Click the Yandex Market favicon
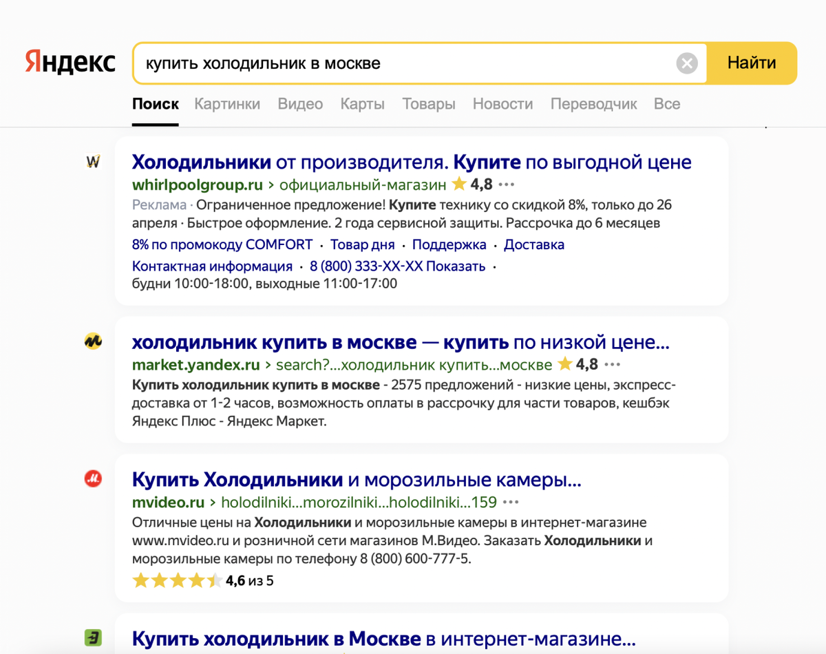826x654 pixels. (94, 341)
